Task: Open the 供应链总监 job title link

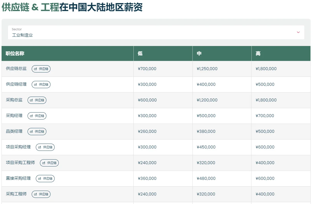Action: (16, 69)
